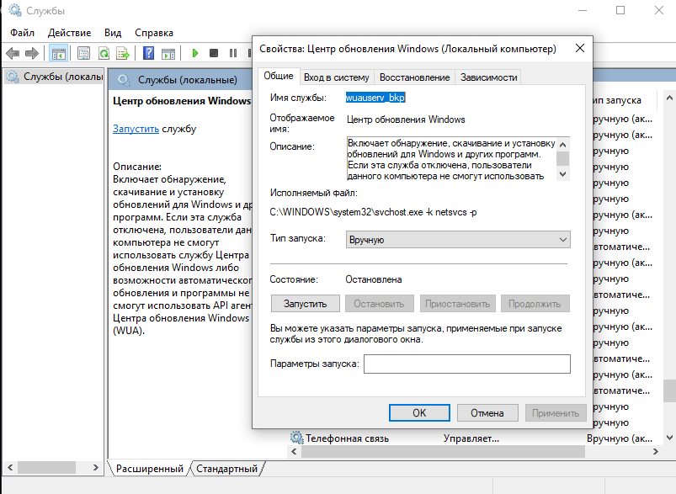Refresh the services list using the toolbar icon
This screenshot has width=676, height=494.
pos(104,54)
